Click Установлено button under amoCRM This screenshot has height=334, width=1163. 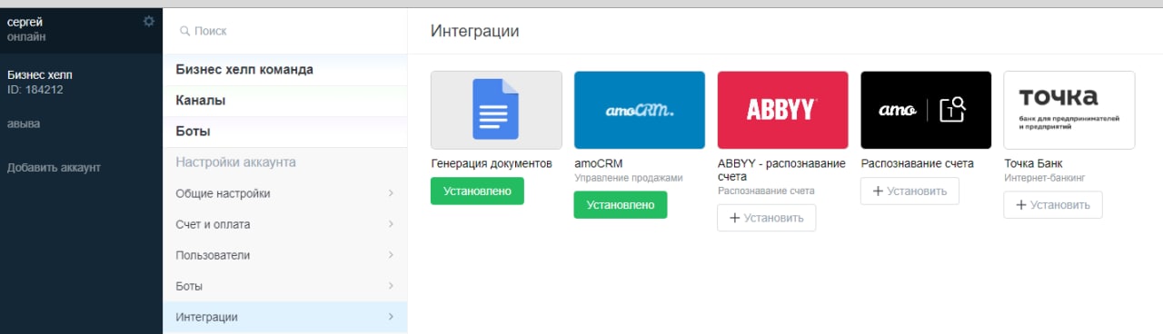621,205
